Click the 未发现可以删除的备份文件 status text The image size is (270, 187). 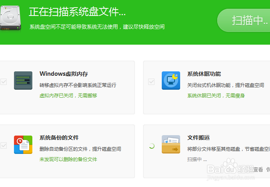click(68, 159)
